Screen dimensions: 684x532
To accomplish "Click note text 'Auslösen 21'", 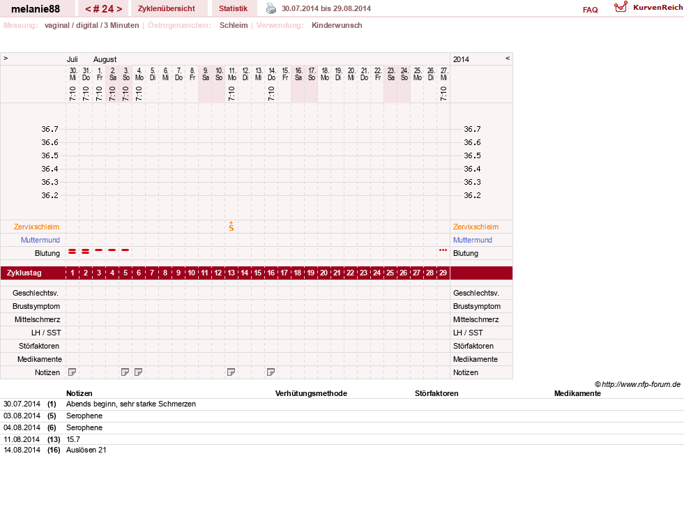I will point(86,450).
